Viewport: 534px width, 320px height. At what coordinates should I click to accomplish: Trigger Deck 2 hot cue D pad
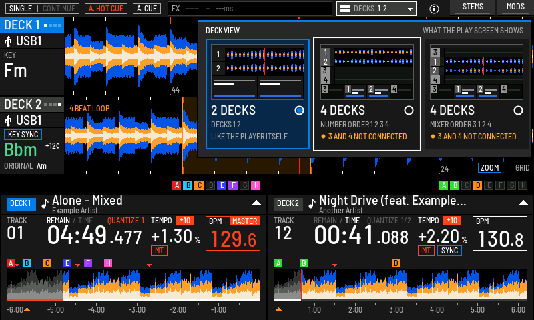point(477,185)
